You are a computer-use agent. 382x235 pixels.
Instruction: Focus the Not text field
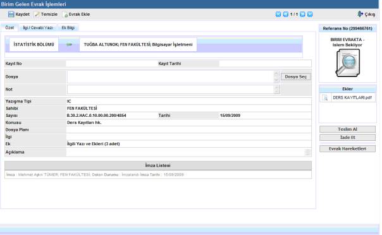pos(170,90)
